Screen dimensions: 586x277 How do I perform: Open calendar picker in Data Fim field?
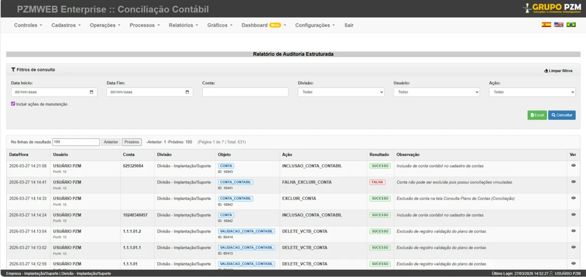(x=188, y=92)
